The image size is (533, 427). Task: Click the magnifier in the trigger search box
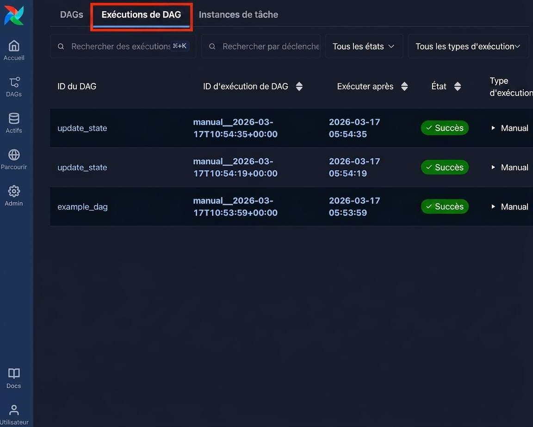pos(212,46)
